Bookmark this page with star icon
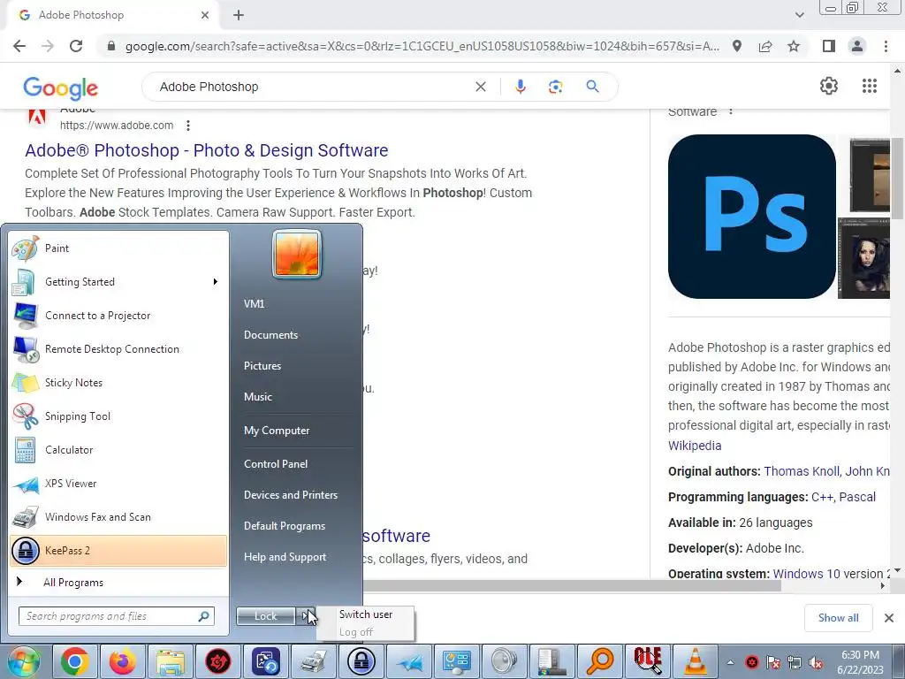Screen dimensions: 905x679 [x=794, y=46]
